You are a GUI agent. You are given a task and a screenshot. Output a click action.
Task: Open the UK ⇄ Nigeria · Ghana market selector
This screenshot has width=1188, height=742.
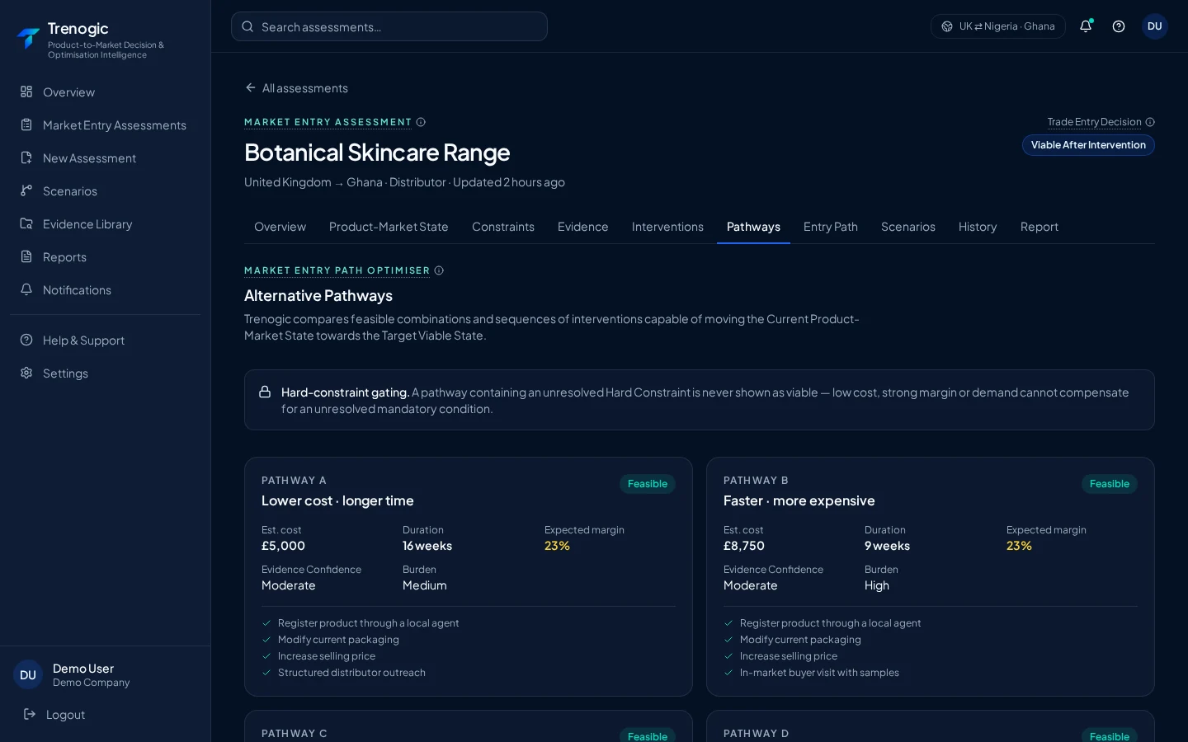tap(998, 26)
